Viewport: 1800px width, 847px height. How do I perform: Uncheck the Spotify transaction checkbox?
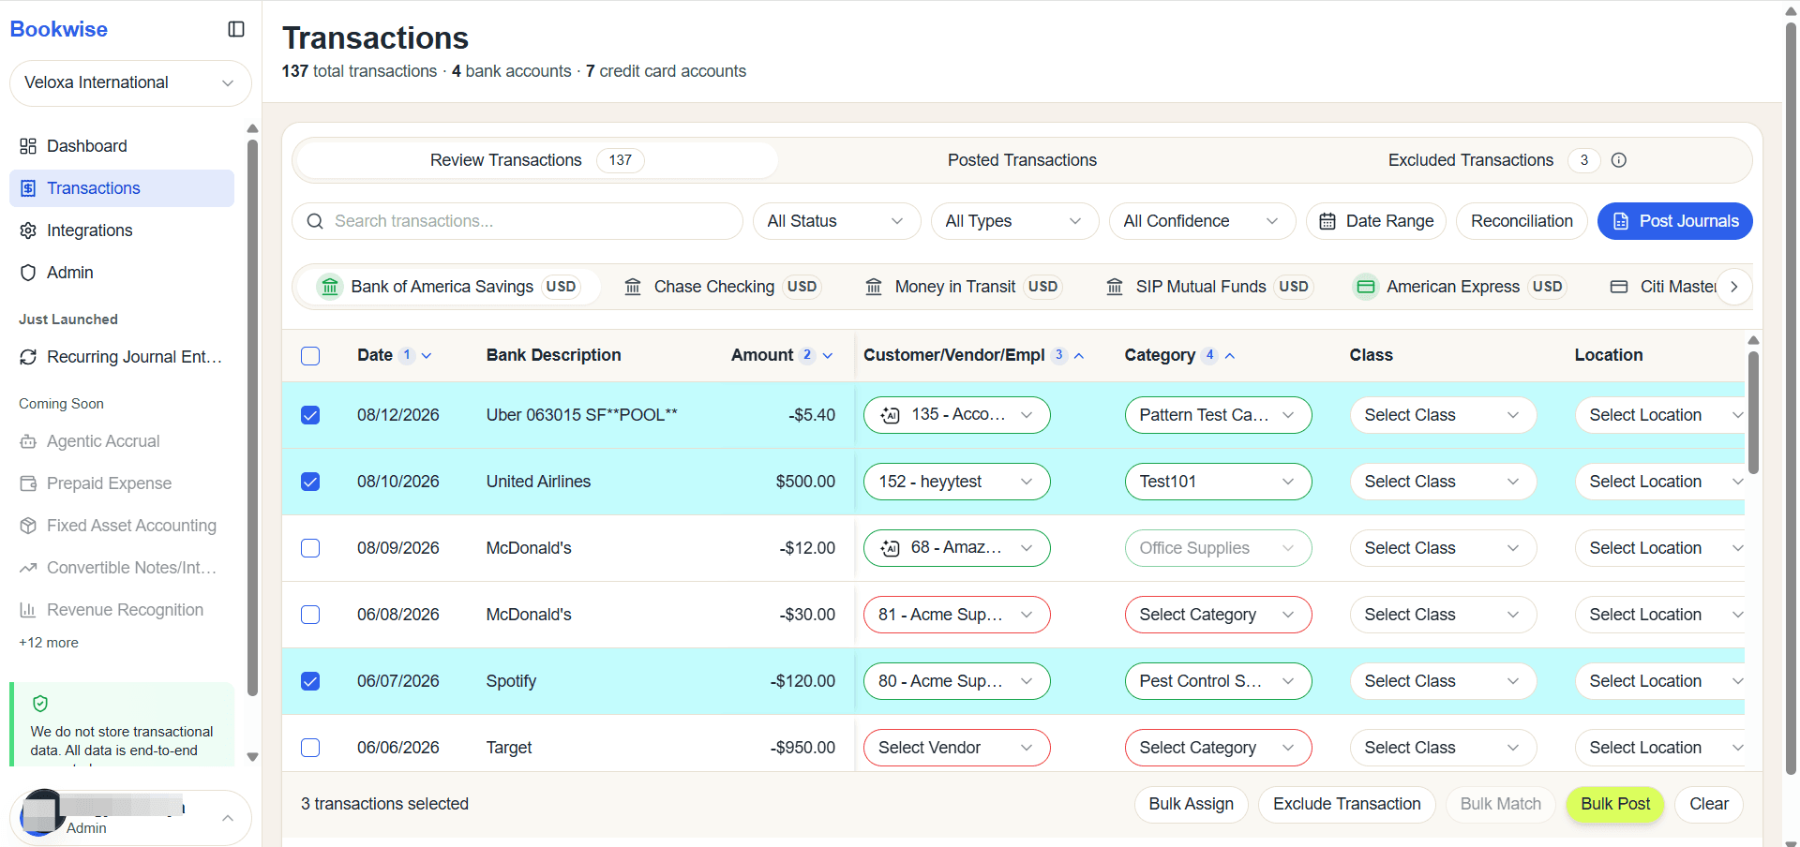click(x=310, y=681)
